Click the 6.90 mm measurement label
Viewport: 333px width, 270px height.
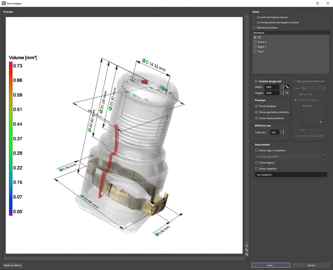click(70, 167)
